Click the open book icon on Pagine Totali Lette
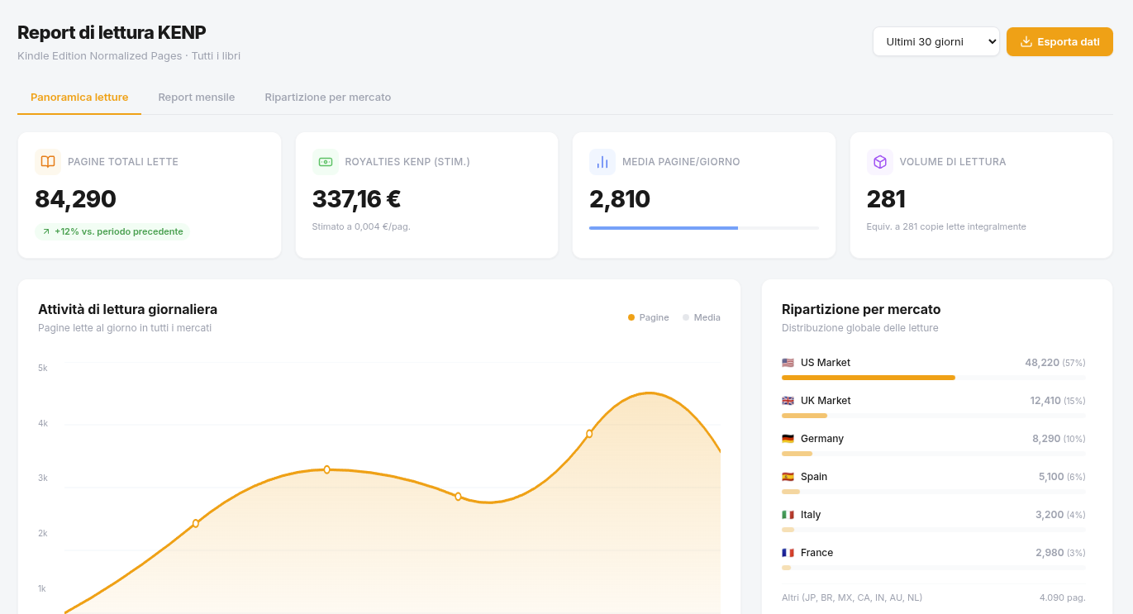The width and height of the screenshot is (1133, 614). coord(48,162)
